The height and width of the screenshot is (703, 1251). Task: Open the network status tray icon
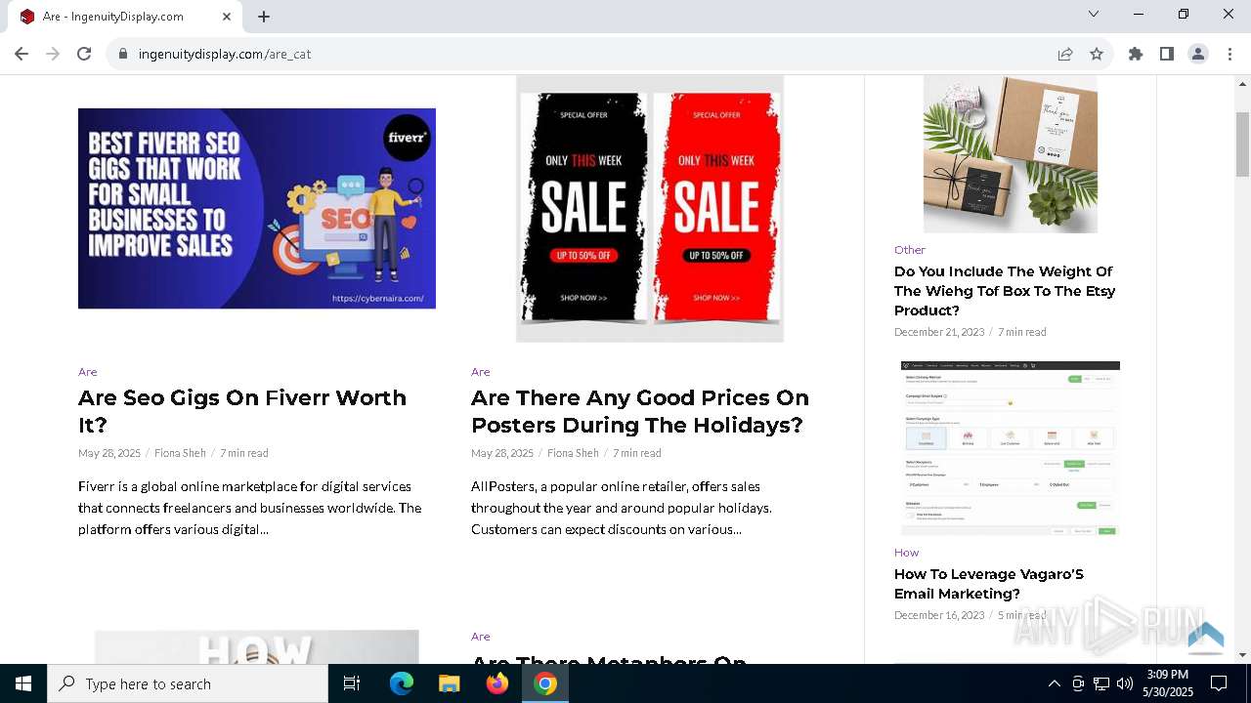tap(1101, 683)
